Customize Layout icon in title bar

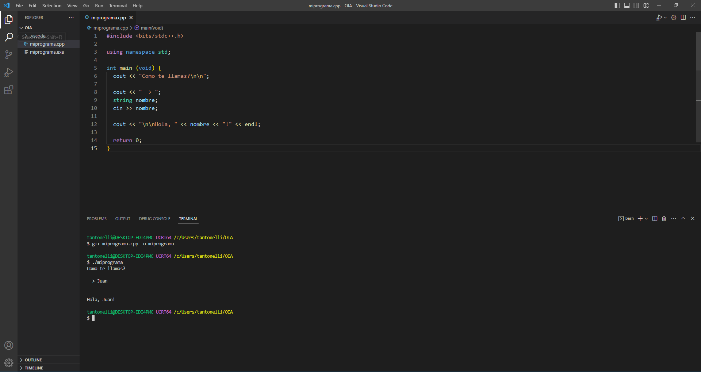click(x=646, y=5)
